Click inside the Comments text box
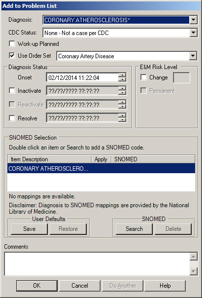 (97, 264)
